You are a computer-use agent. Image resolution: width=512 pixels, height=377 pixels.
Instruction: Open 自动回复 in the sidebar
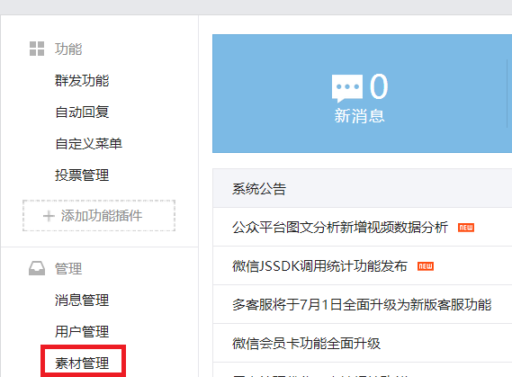point(82,112)
